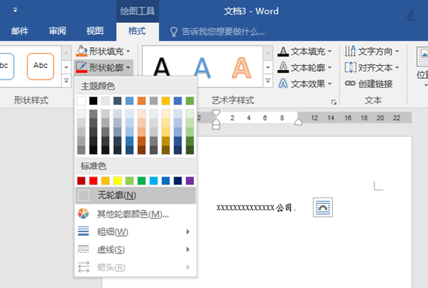Pick the standard dark navy blue swatch
The image size is (428, 288).
tap(178, 181)
